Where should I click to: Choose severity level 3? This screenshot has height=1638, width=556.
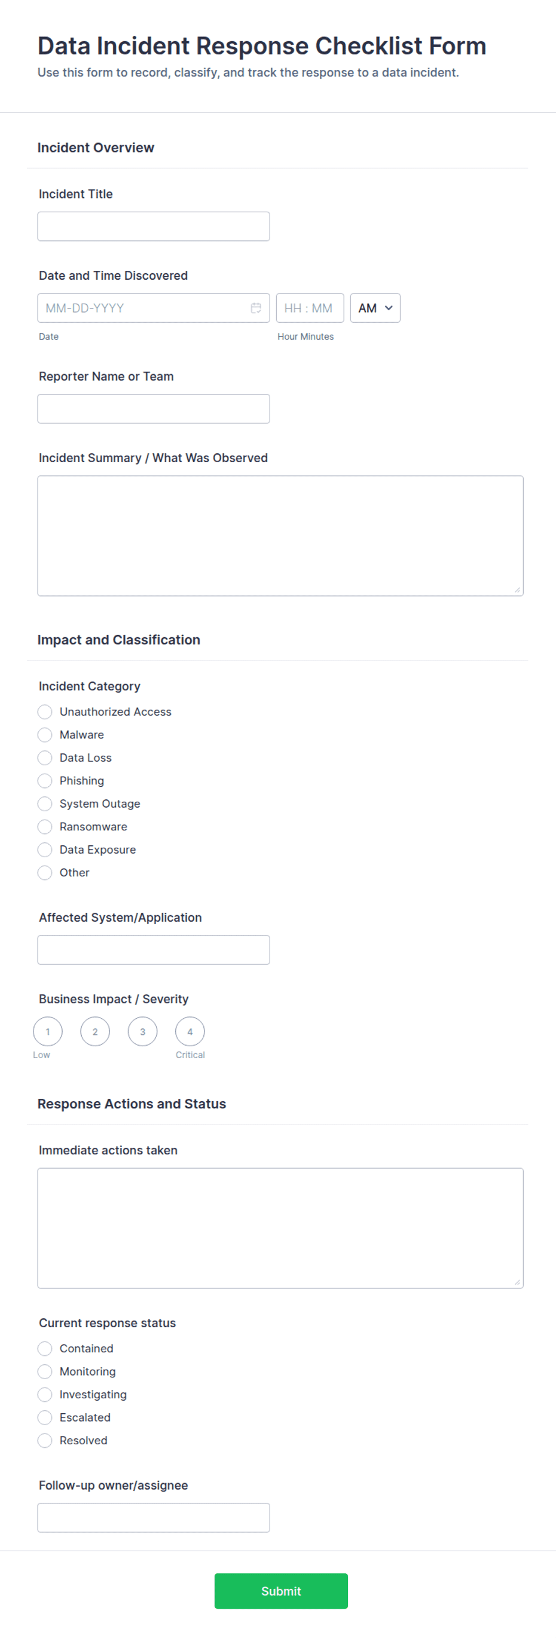(x=142, y=1031)
